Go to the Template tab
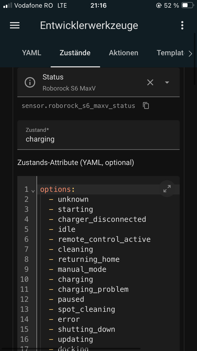This screenshot has width=197, height=351. 170,53
